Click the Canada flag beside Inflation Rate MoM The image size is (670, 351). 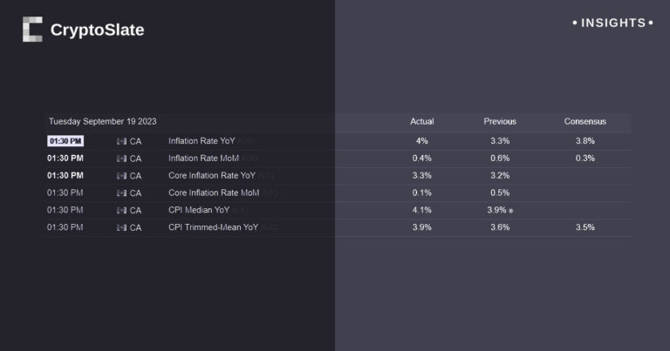[121, 159]
